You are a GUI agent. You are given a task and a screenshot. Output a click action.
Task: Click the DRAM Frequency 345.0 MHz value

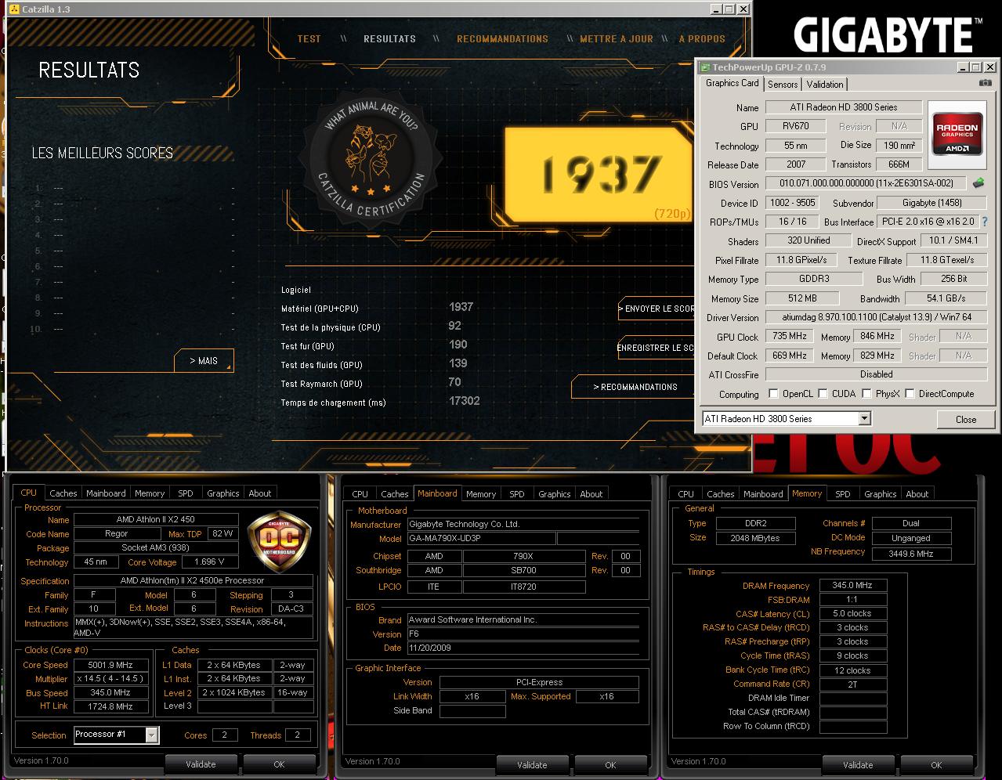coord(852,585)
